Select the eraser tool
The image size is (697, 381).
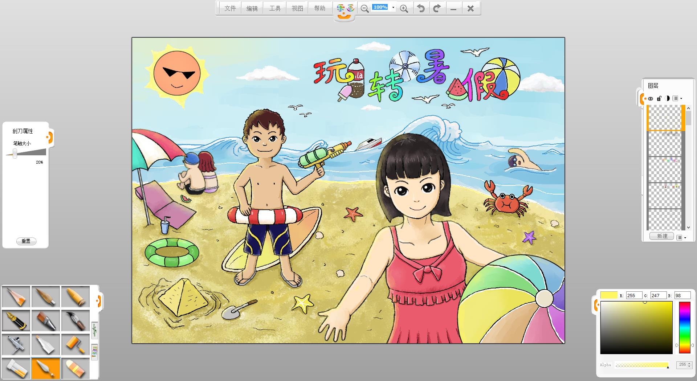(x=76, y=368)
